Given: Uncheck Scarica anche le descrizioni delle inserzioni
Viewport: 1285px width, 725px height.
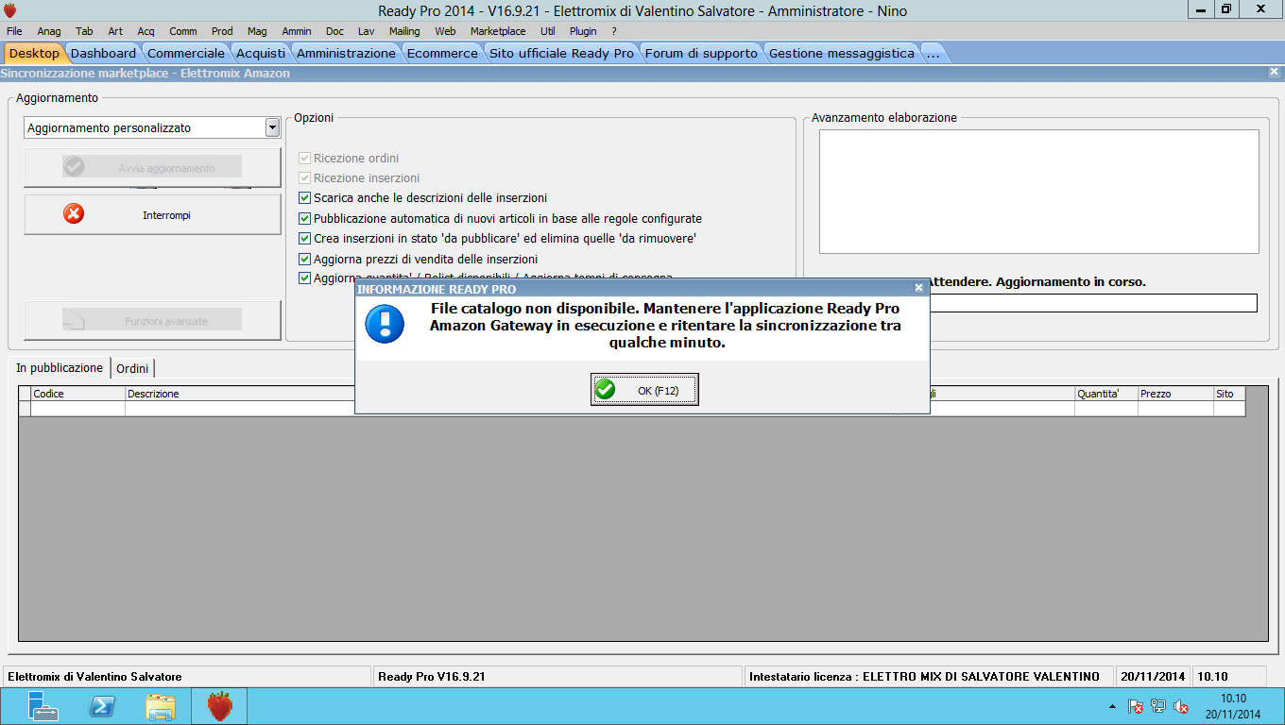Looking at the screenshot, I should [304, 198].
